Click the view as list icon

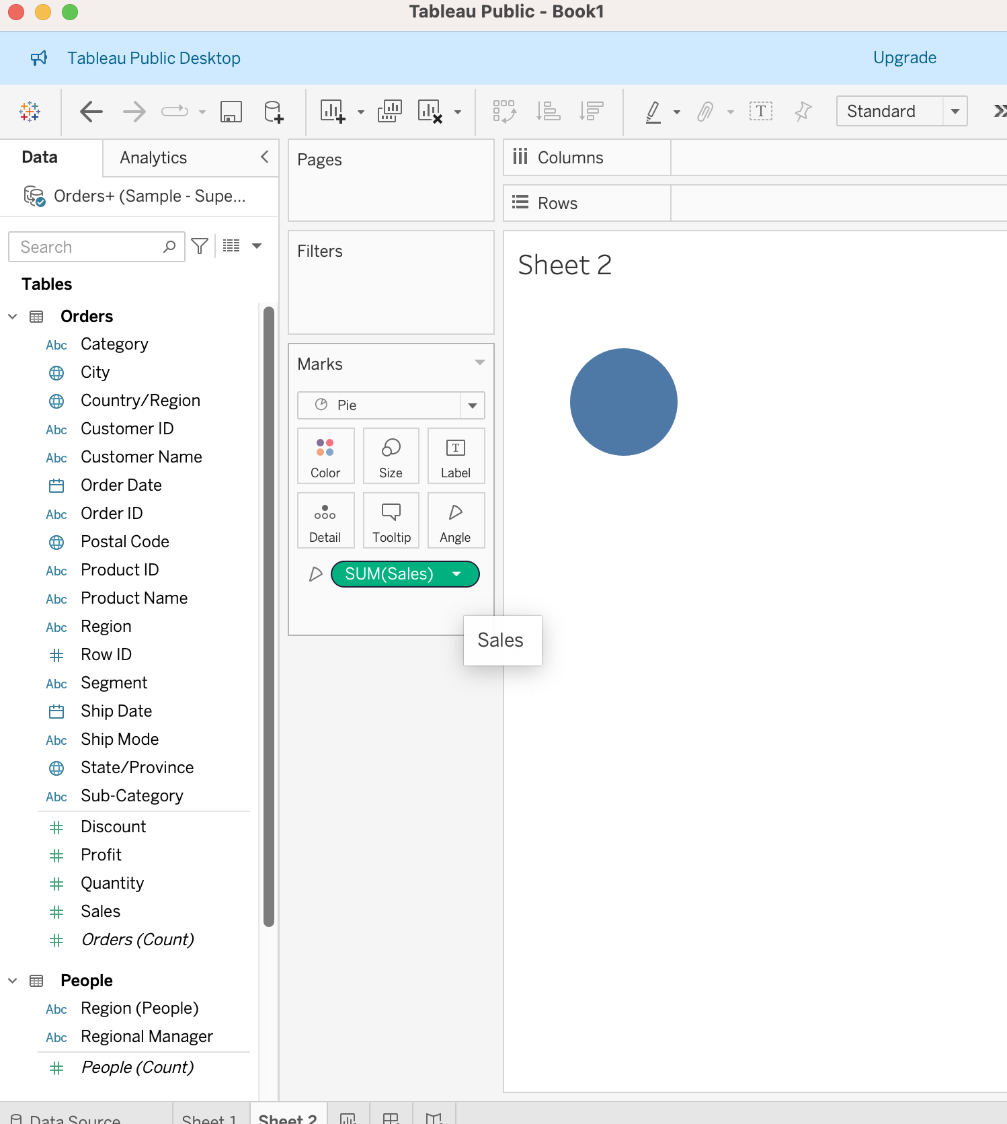coord(231,246)
